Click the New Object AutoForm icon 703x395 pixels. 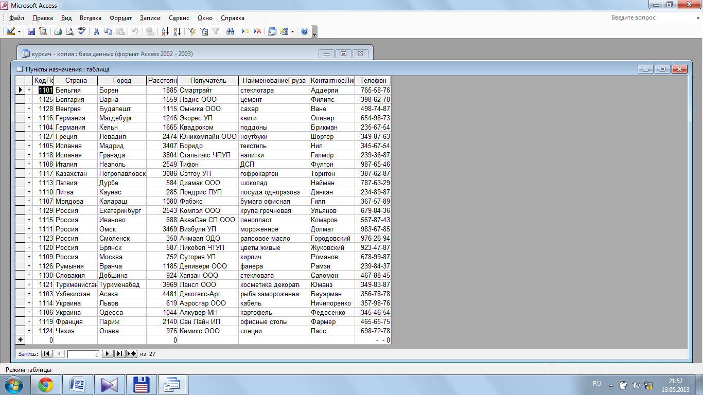(x=284, y=31)
